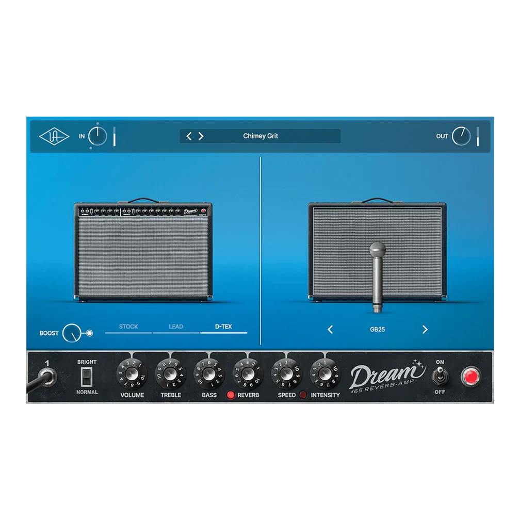Click the red jewel pilot light
Screen dimensions: 520x520
(470, 377)
